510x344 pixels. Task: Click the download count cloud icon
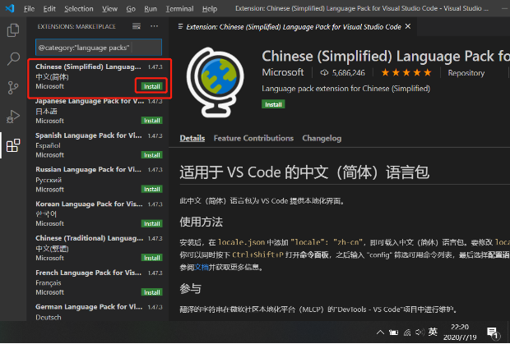point(324,73)
